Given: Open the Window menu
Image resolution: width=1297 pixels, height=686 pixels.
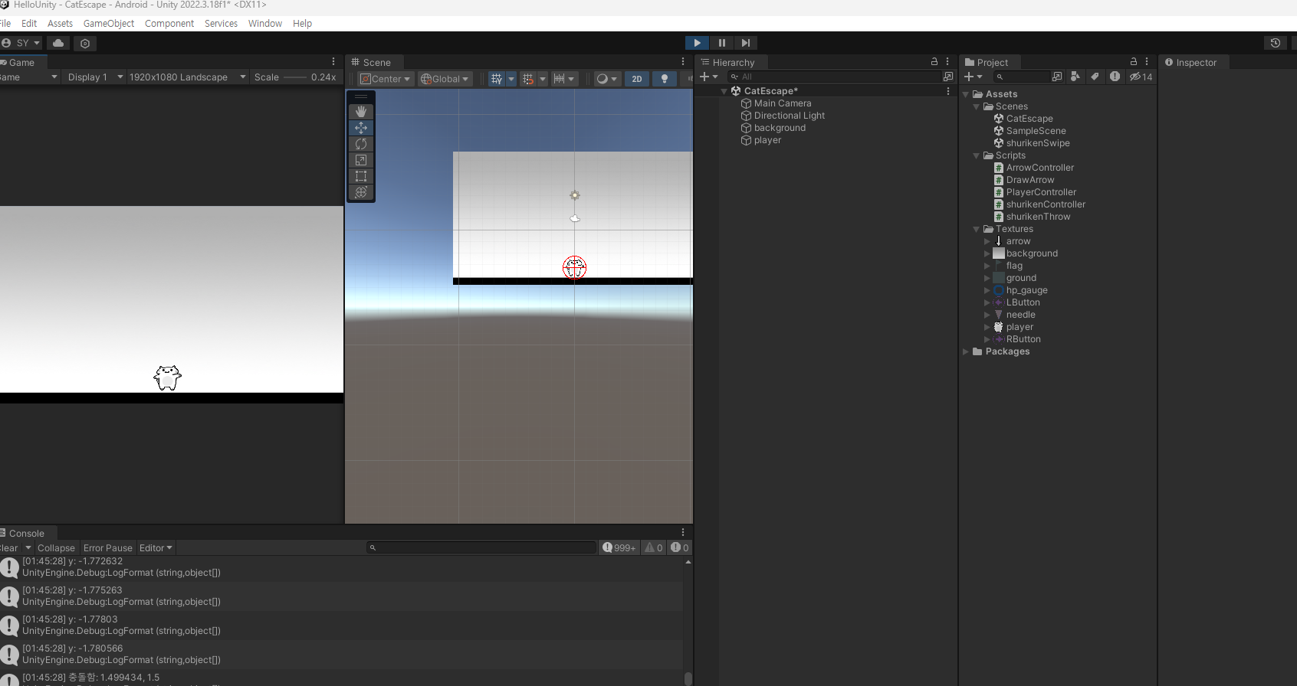Looking at the screenshot, I should (x=265, y=24).
